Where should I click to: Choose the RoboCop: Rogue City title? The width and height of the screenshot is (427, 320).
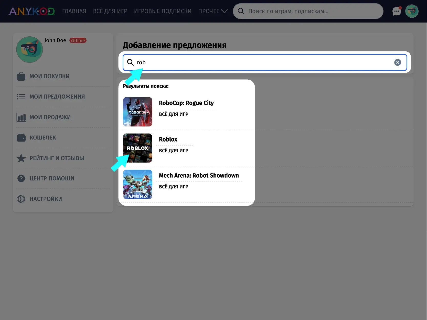[x=186, y=103]
